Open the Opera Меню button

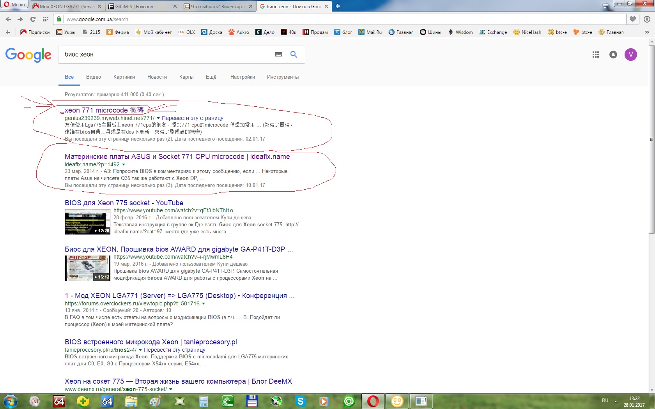14,5
